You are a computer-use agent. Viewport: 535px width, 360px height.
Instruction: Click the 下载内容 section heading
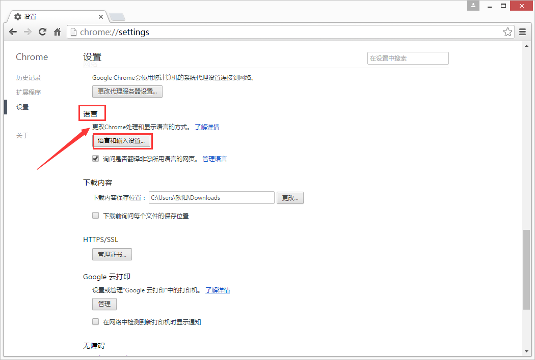pyautogui.click(x=98, y=183)
